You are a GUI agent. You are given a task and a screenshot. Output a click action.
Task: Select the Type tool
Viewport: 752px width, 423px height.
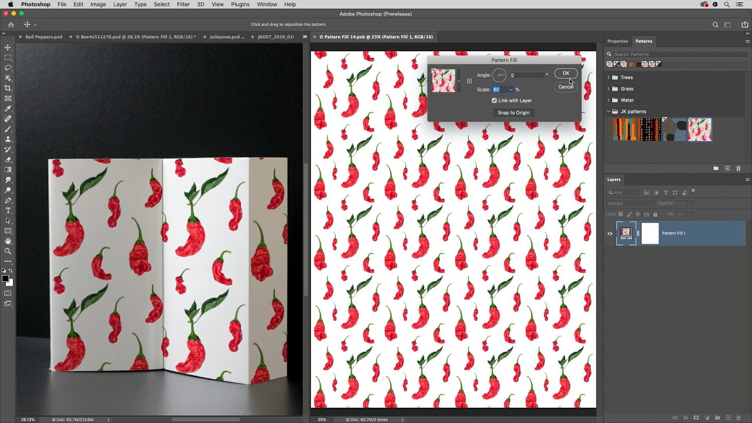[x=8, y=210]
